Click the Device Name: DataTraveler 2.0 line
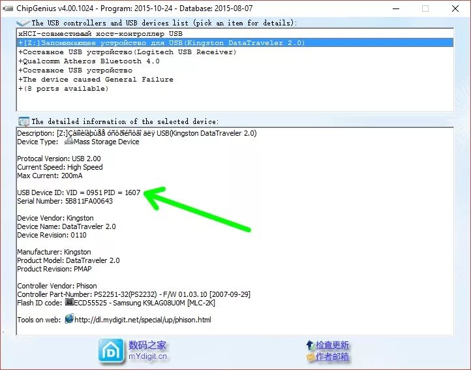This screenshot has width=471, height=370. click(x=67, y=226)
